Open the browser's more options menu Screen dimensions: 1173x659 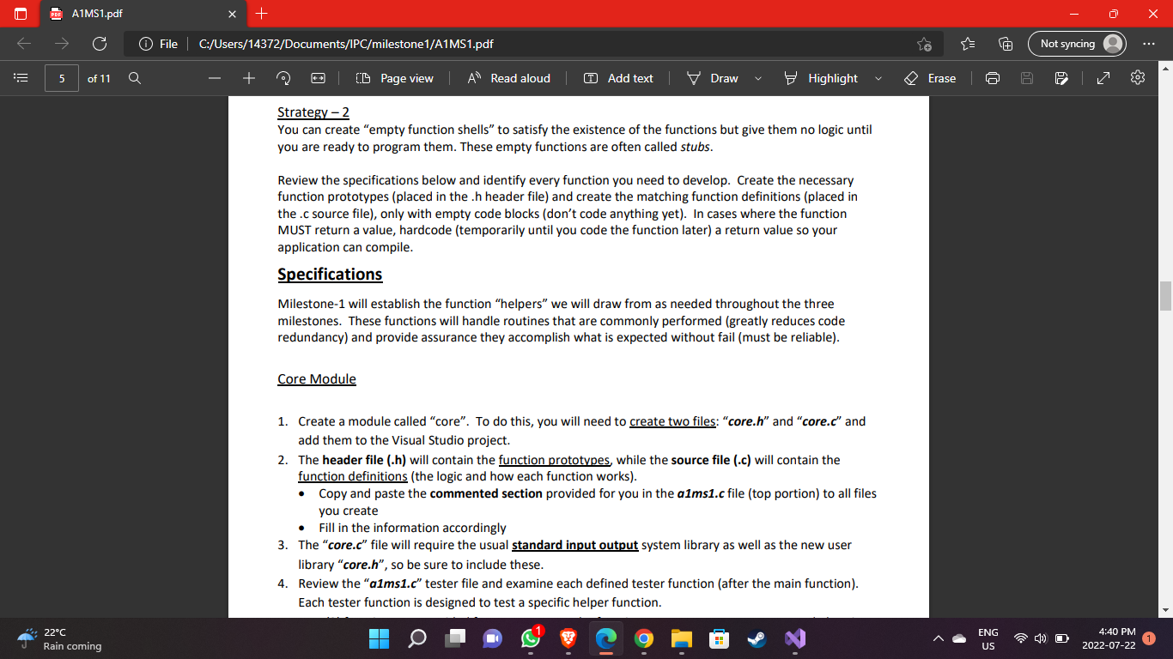tap(1149, 43)
